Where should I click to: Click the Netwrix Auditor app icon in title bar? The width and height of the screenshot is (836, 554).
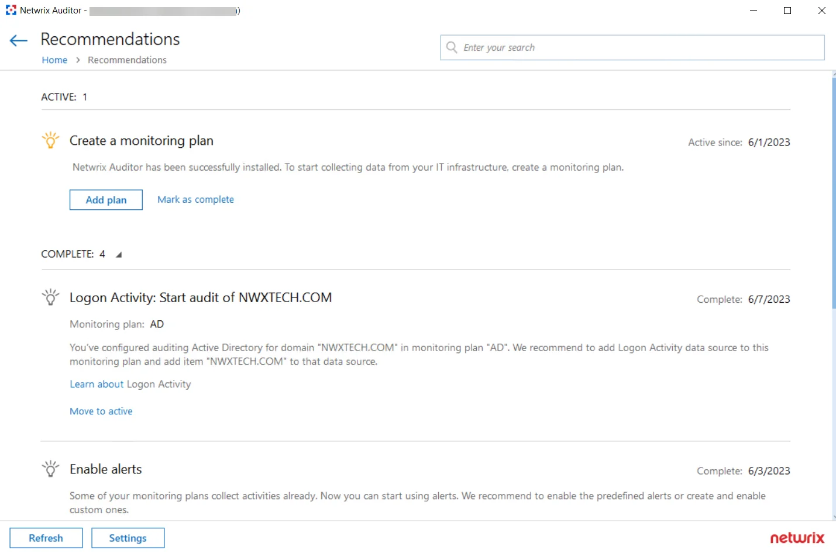coord(11,10)
